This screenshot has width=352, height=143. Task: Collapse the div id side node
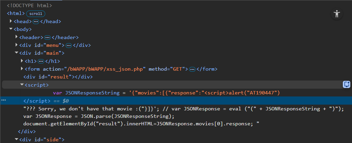point(17,139)
